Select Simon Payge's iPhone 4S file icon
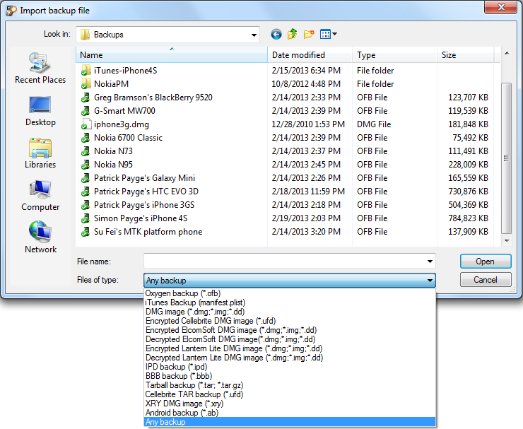This screenshot has height=429, width=523. coord(86,218)
